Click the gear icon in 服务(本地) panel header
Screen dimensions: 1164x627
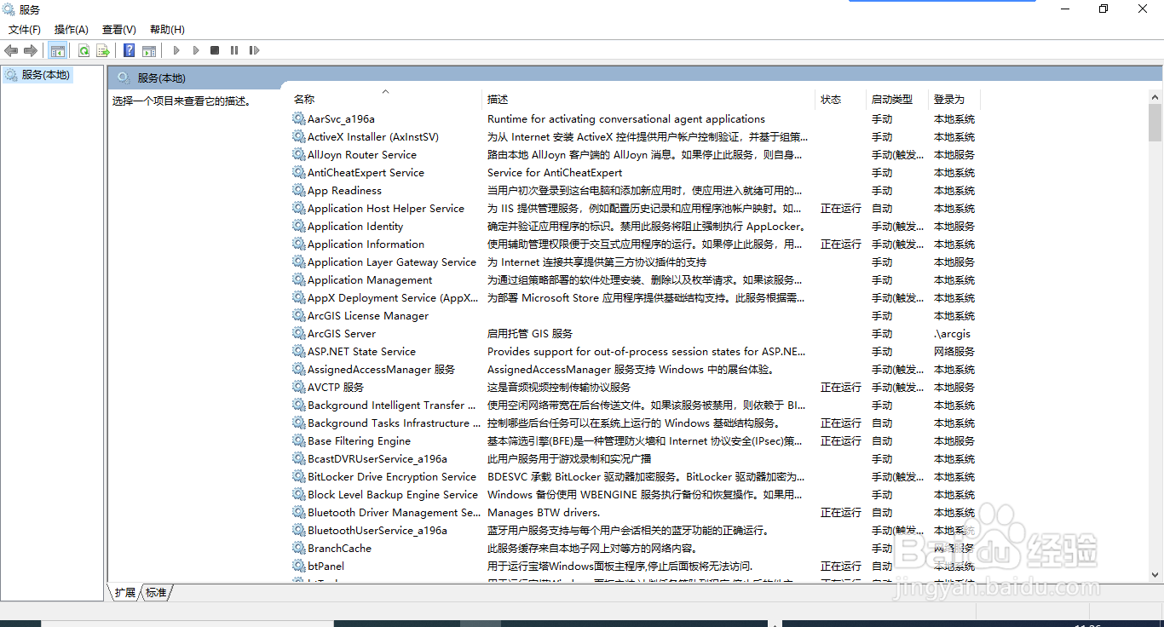(x=124, y=78)
